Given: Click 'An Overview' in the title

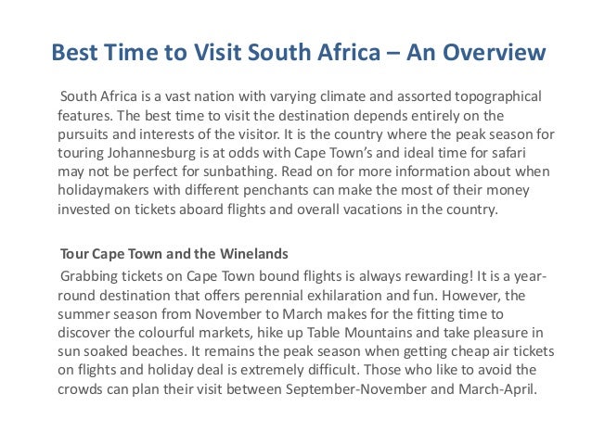Looking at the screenshot, I should tap(476, 52).
